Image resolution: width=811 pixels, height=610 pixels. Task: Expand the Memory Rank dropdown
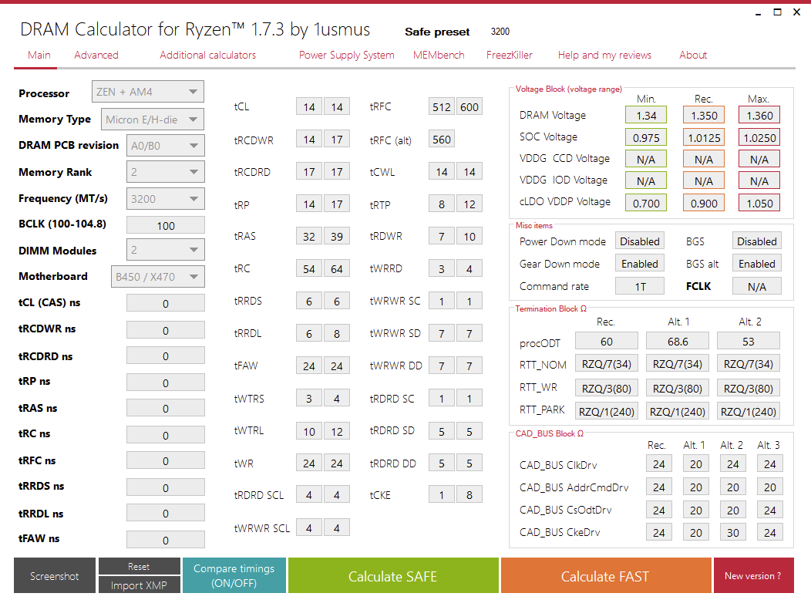pyautogui.click(x=166, y=172)
